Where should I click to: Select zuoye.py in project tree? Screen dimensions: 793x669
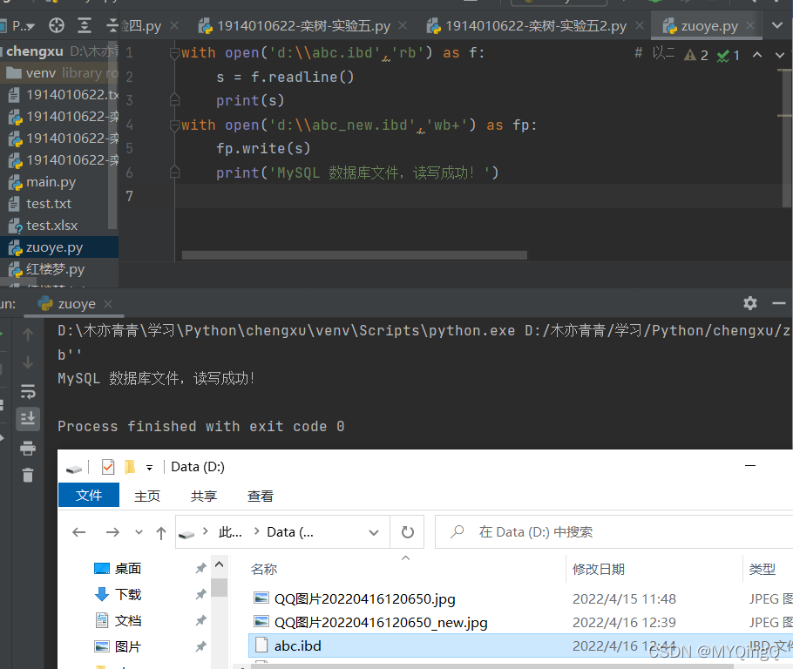click(59, 247)
